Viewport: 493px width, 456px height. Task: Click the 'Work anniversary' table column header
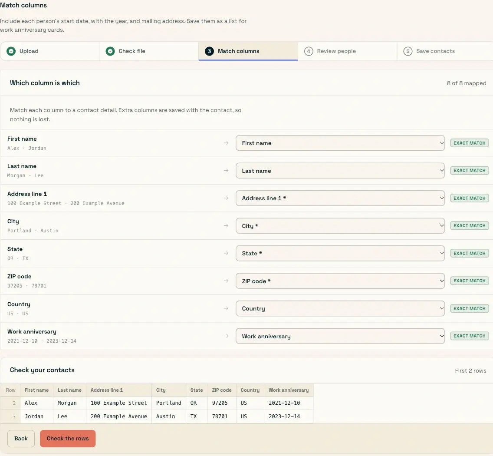[x=289, y=390]
